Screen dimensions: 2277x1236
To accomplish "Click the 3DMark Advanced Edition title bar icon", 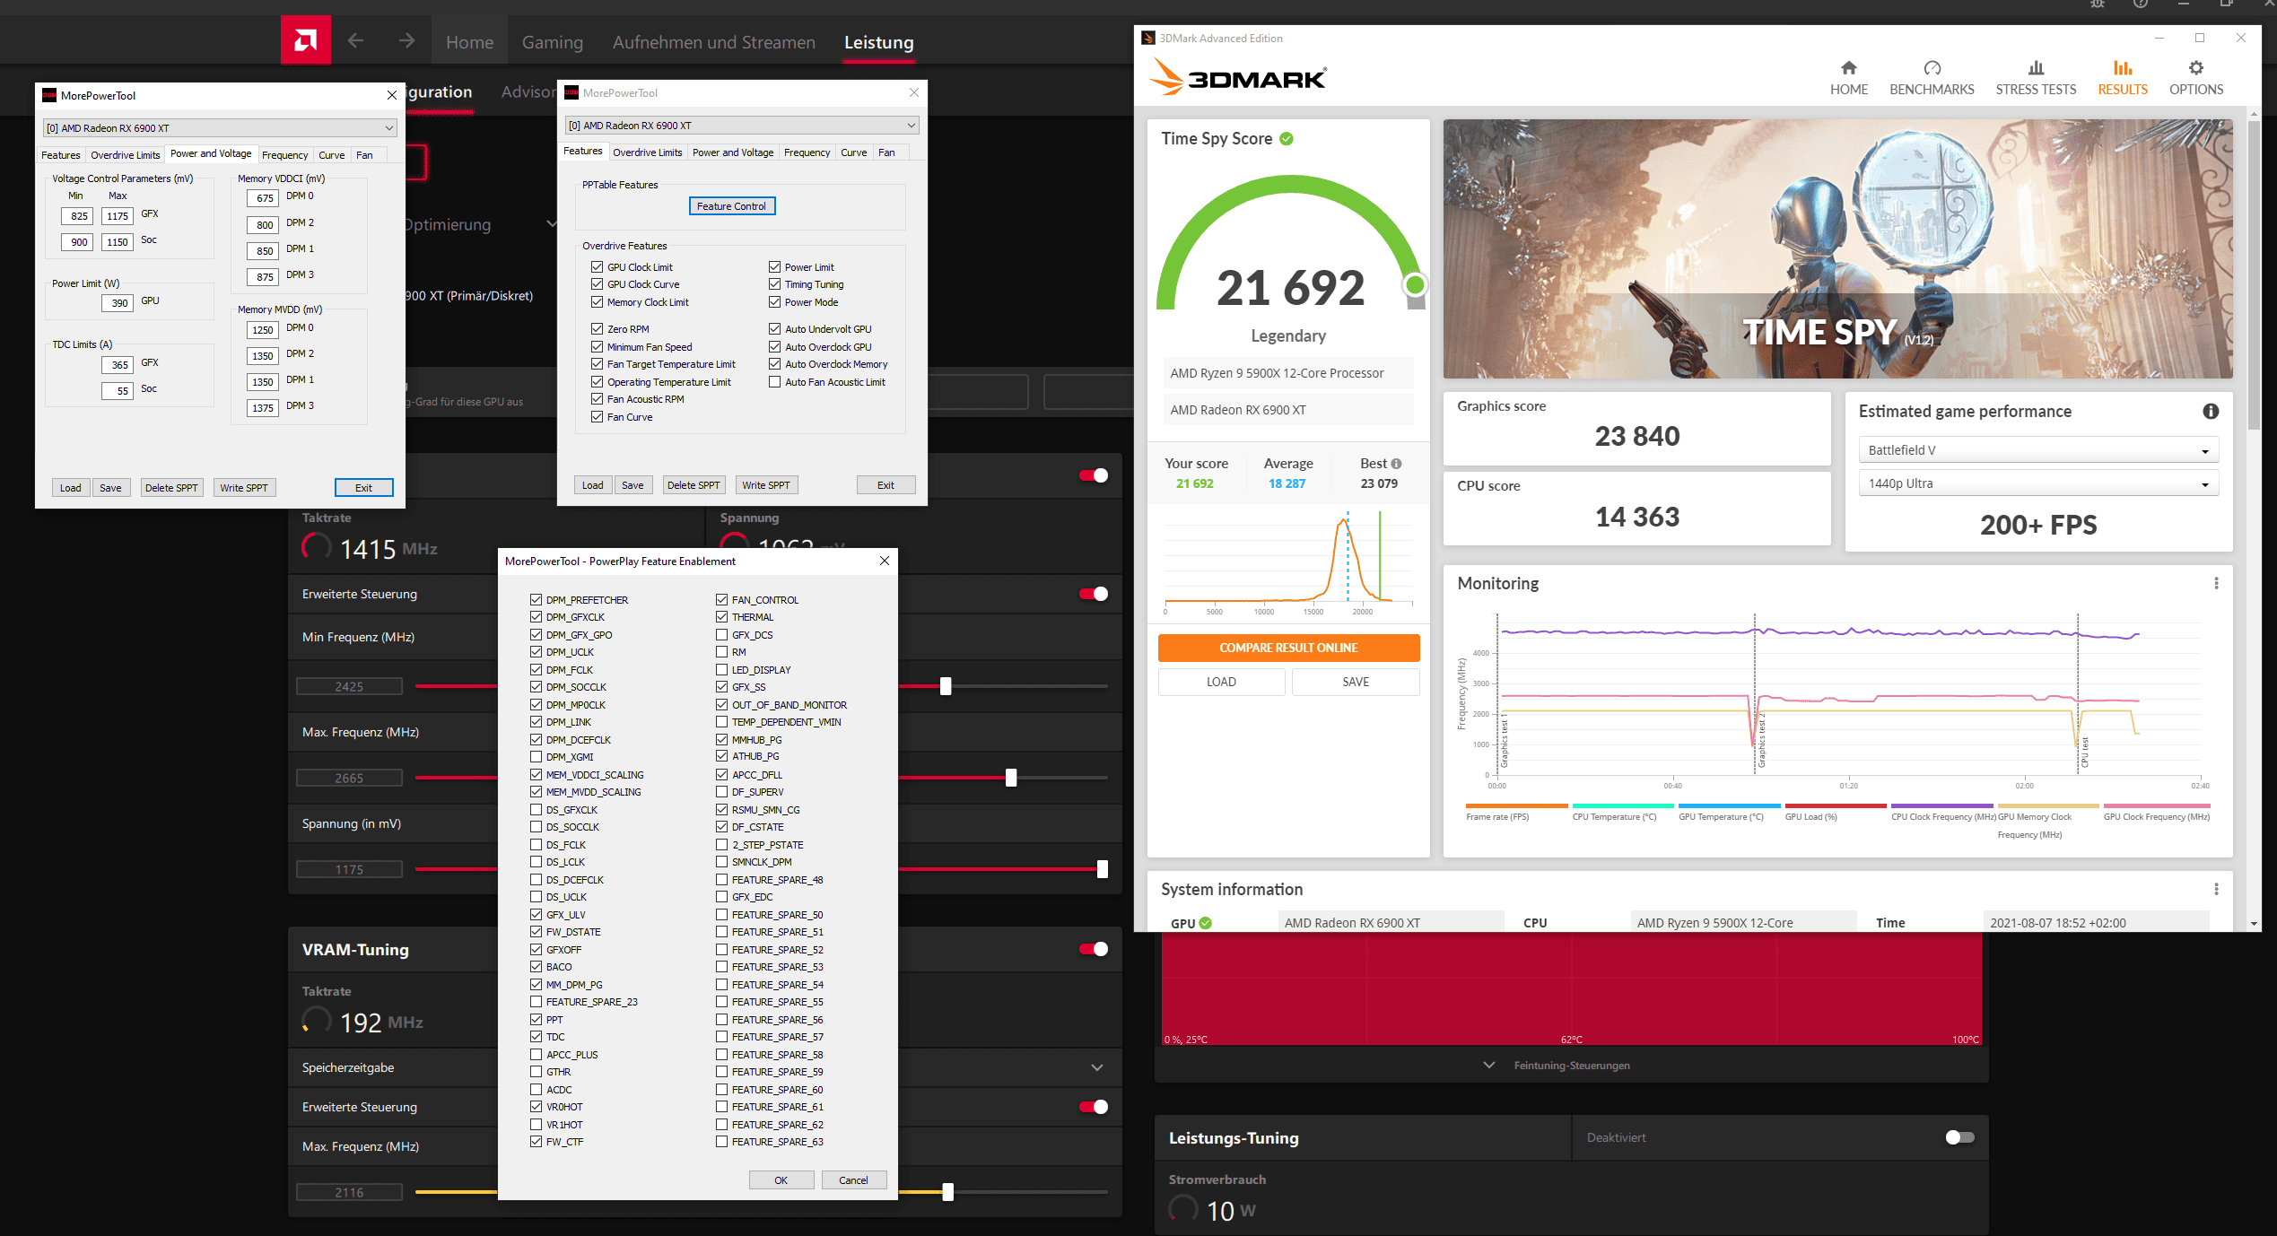I will 1147,38.
